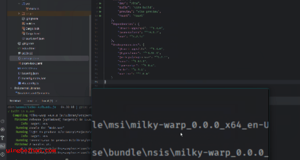Open Cargo.lock file
The width and height of the screenshot is (300, 160).
coord(31,29)
